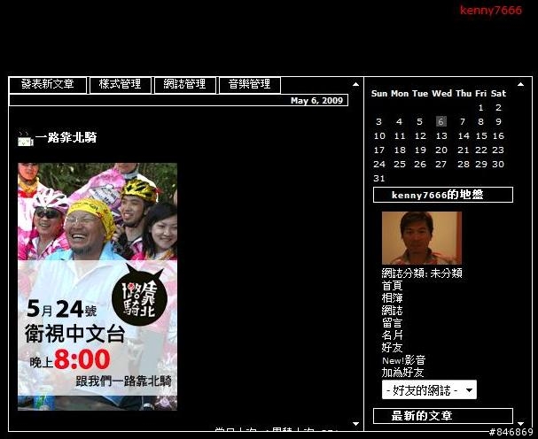Viewport: 538px width, 439px height.
Task: Click the kenny7666 username link at top
Action: point(491,10)
